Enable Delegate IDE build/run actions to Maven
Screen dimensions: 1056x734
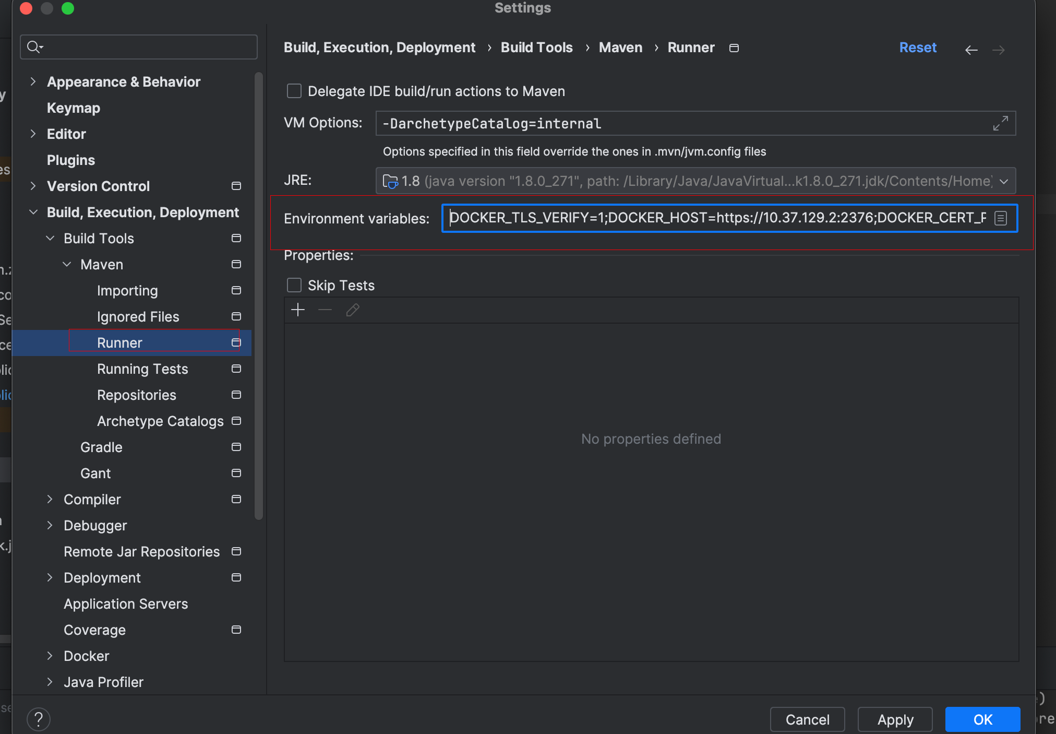pyautogui.click(x=294, y=91)
